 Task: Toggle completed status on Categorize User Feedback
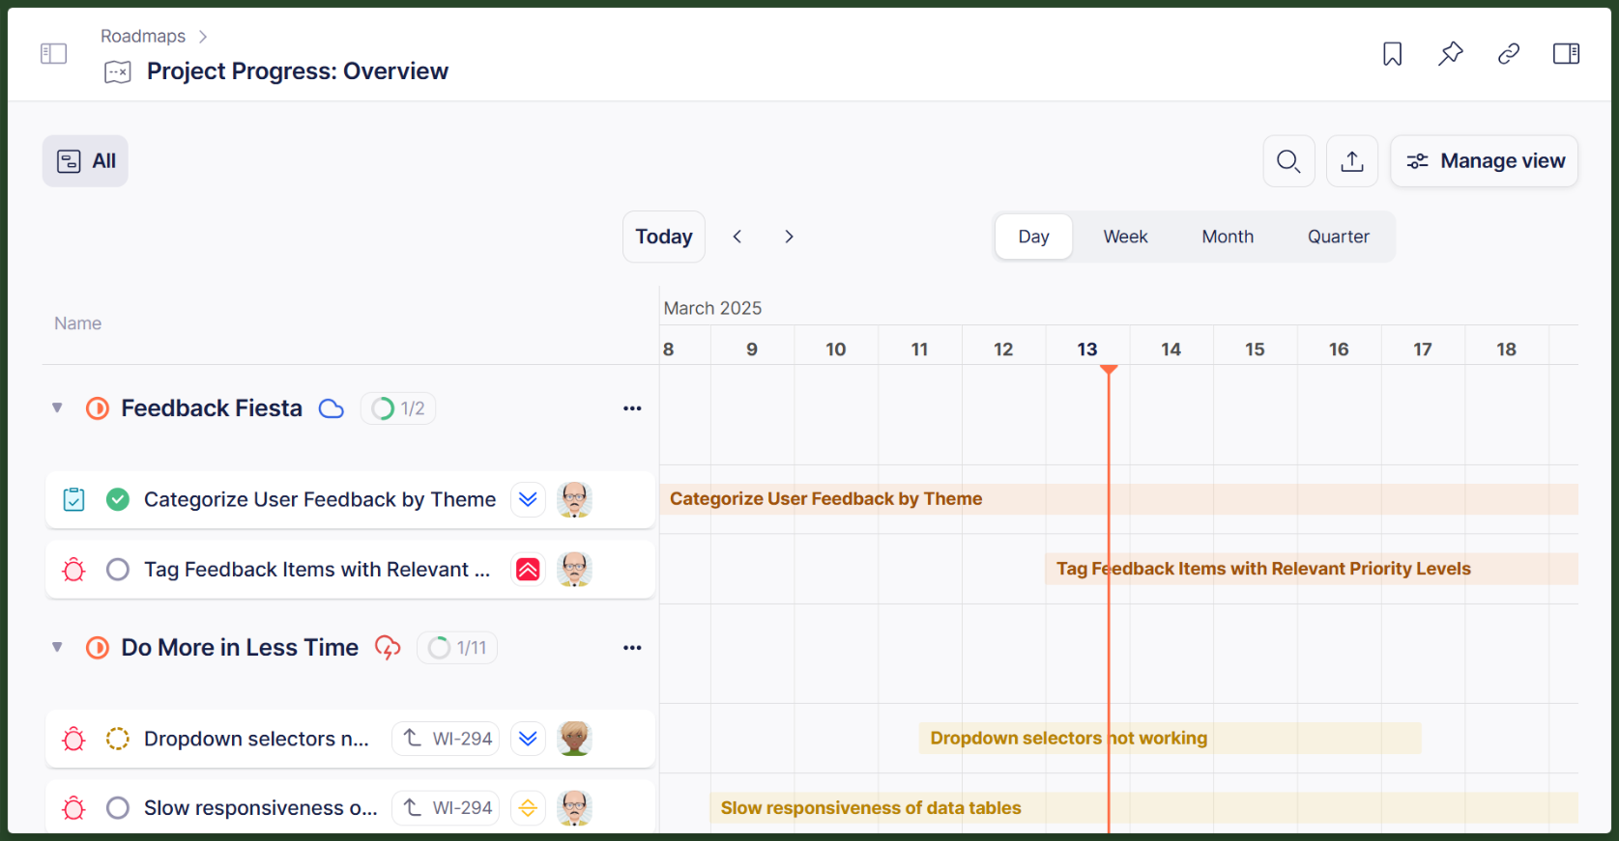pyautogui.click(x=118, y=500)
